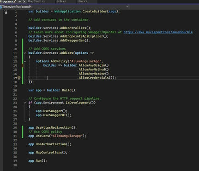Screen dimensions: 199x171
Task: Click 'AllowAnyOrigin' on line 14
Action: (92, 65)
